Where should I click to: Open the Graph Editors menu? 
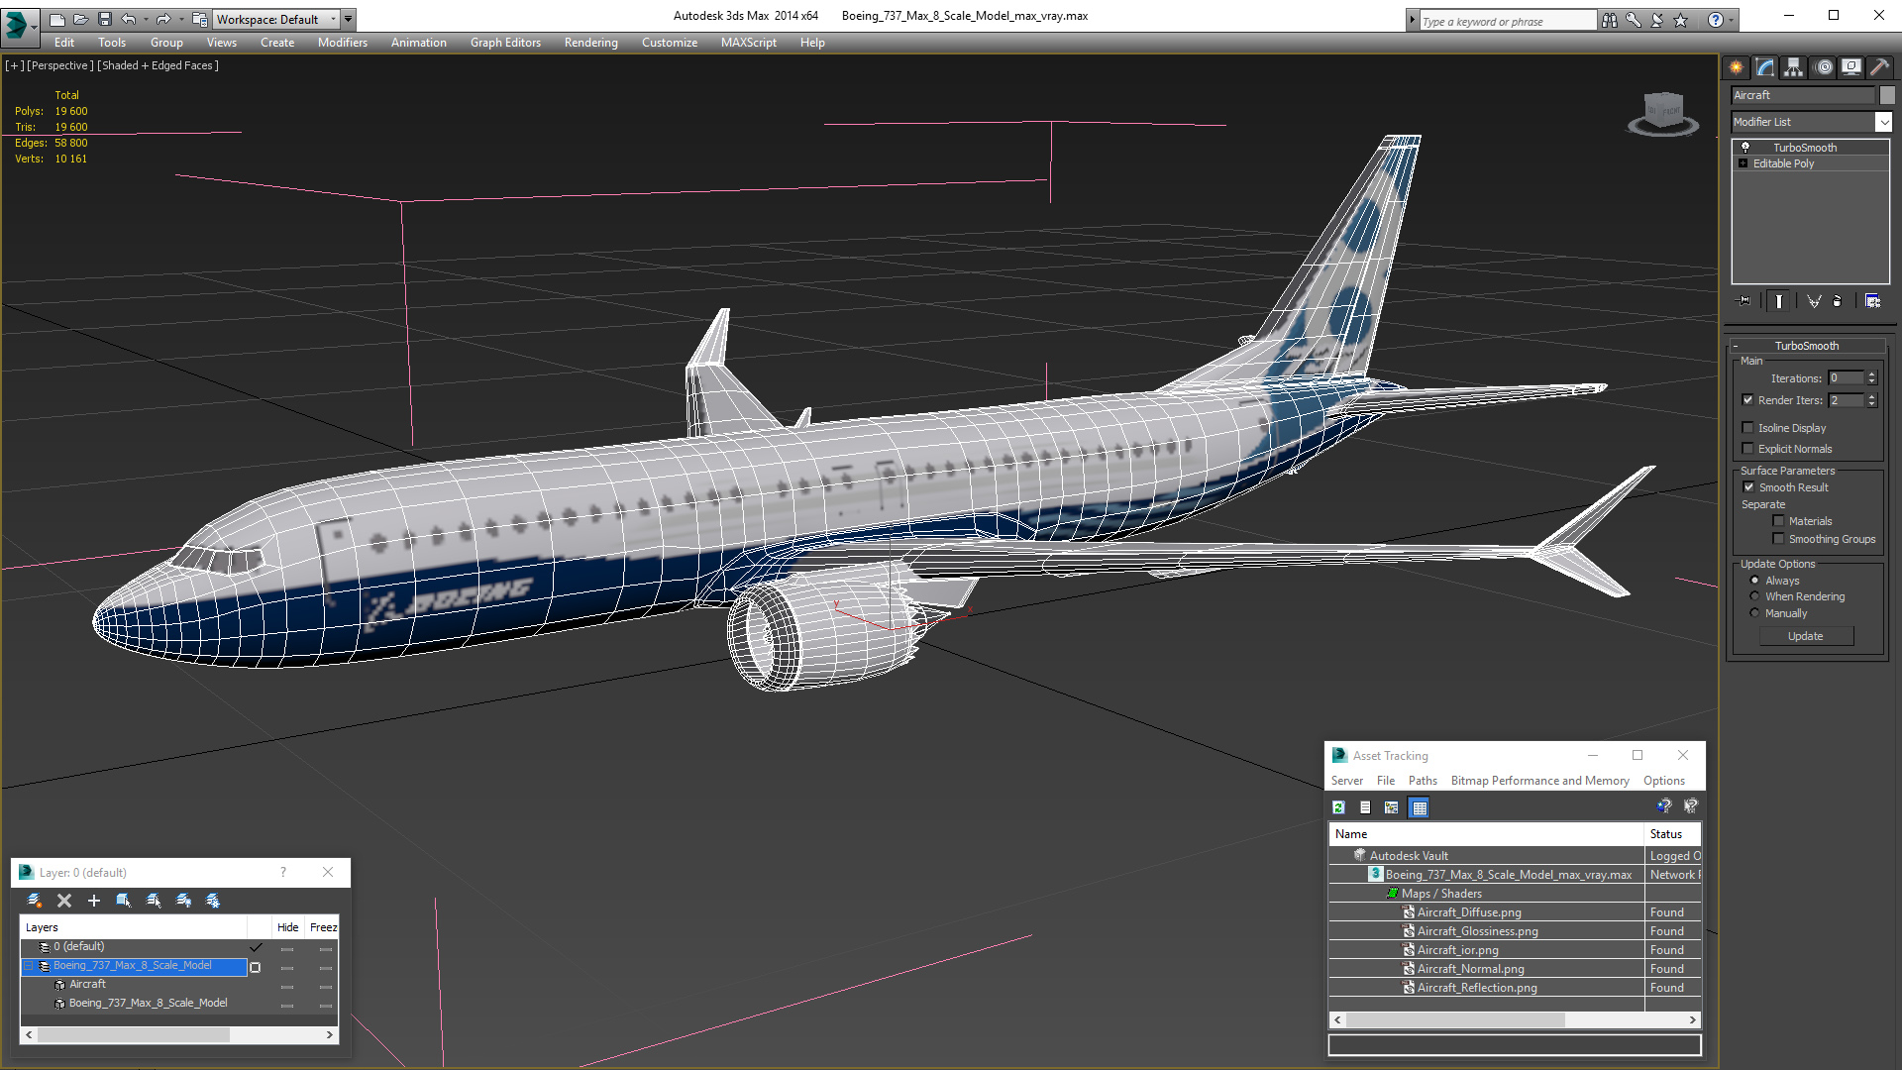click(505, 43)
